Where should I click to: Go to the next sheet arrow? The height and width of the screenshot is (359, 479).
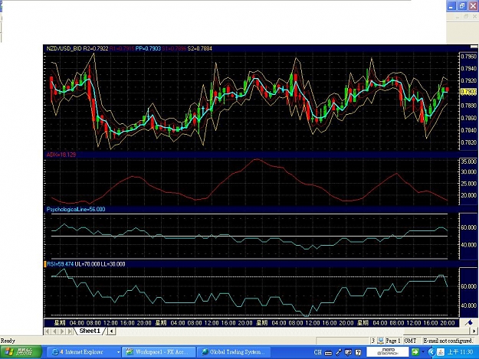pyautogui.click(x=62, y=331)
